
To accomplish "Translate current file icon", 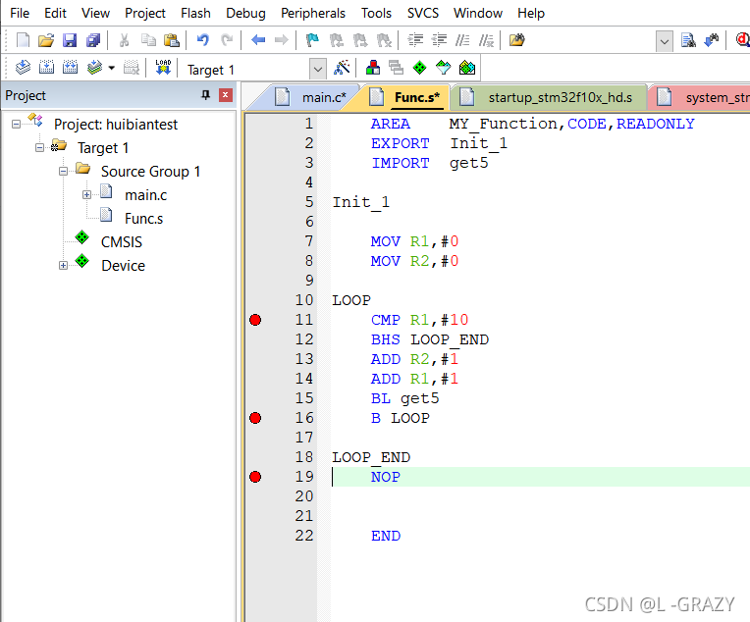I will (23, 68).
